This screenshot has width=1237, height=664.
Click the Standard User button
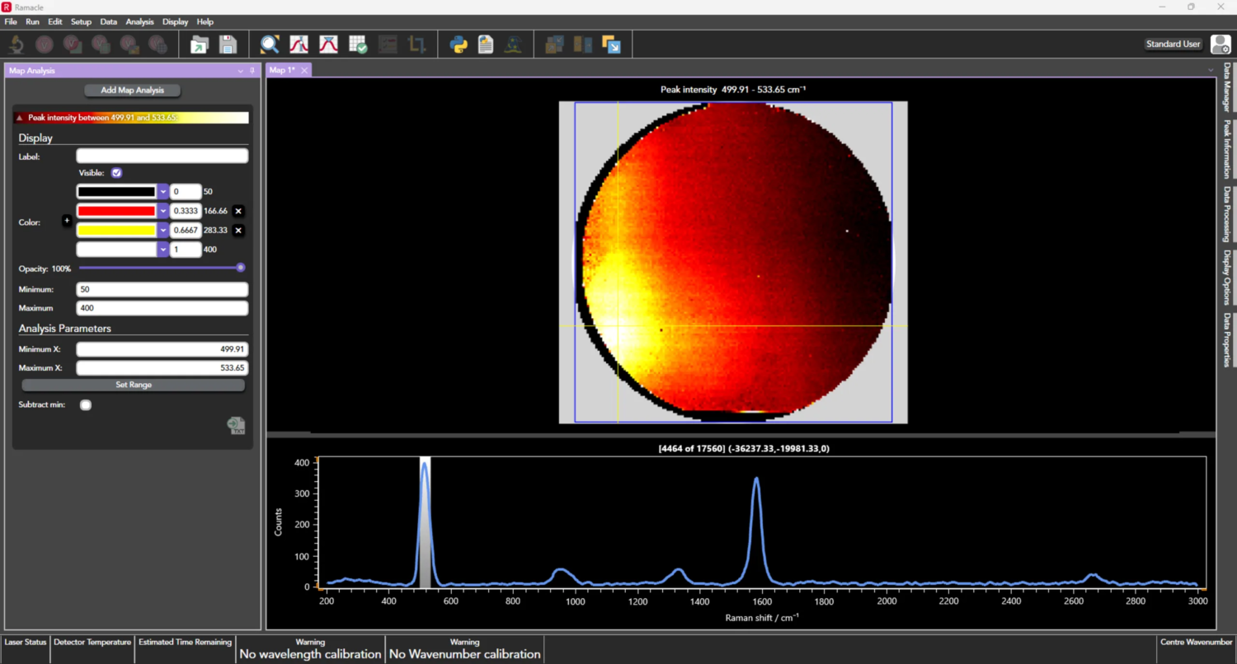1174,44
